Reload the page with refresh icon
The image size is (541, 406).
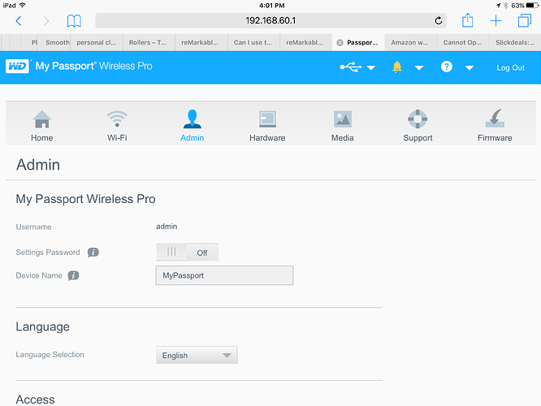(438, 20)
